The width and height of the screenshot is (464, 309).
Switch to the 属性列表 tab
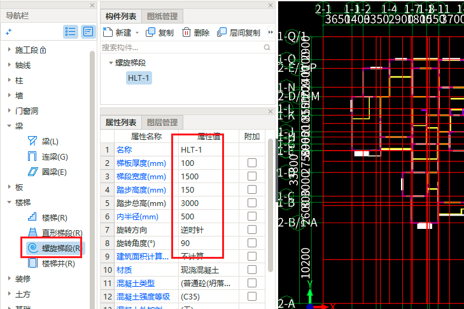pos(121,123)
